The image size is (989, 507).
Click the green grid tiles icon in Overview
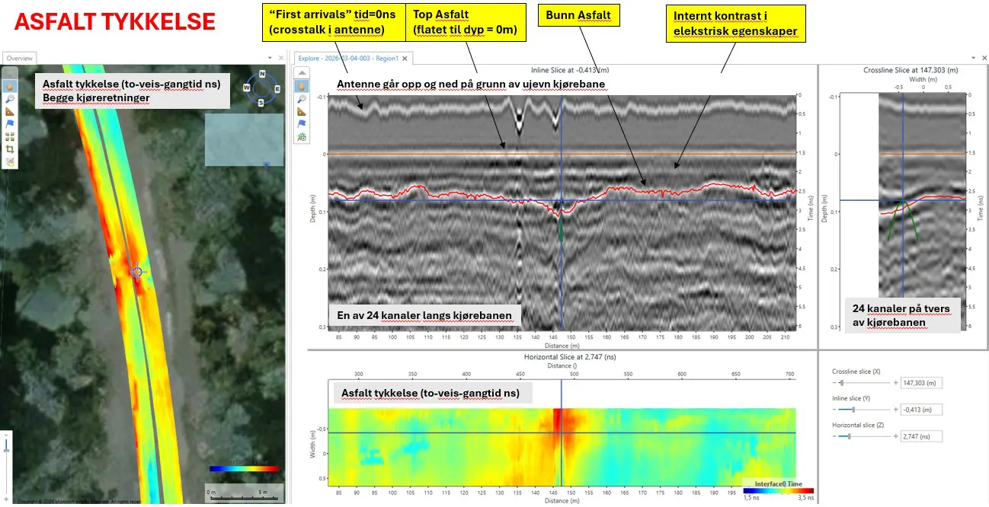[10, 137]
